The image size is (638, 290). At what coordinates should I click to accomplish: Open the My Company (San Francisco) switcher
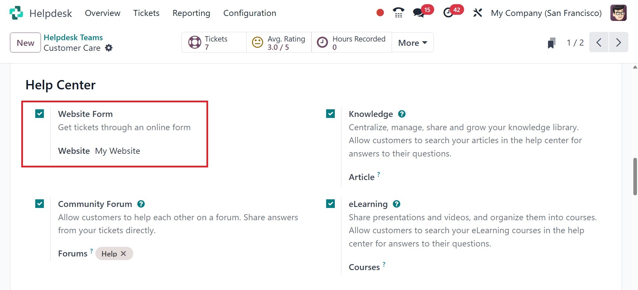(x=546, y=13)
